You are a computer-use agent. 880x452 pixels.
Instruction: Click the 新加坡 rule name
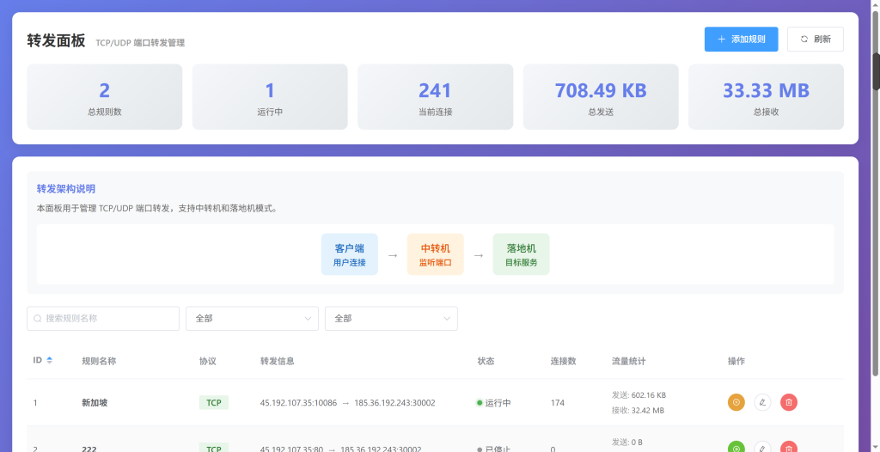pyautogui.click(x=95, y=402)
